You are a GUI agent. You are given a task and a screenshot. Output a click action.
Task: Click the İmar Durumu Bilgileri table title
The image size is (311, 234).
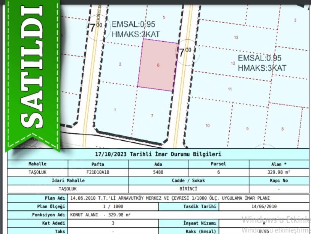point(158,154)
